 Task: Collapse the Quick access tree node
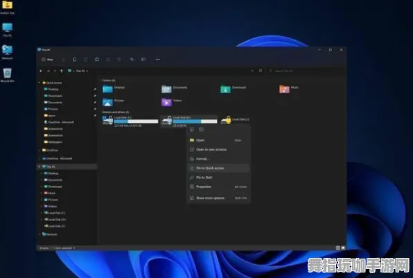[39, 82]
